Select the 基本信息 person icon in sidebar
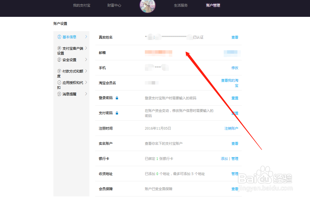 click(x=59, y=37)
